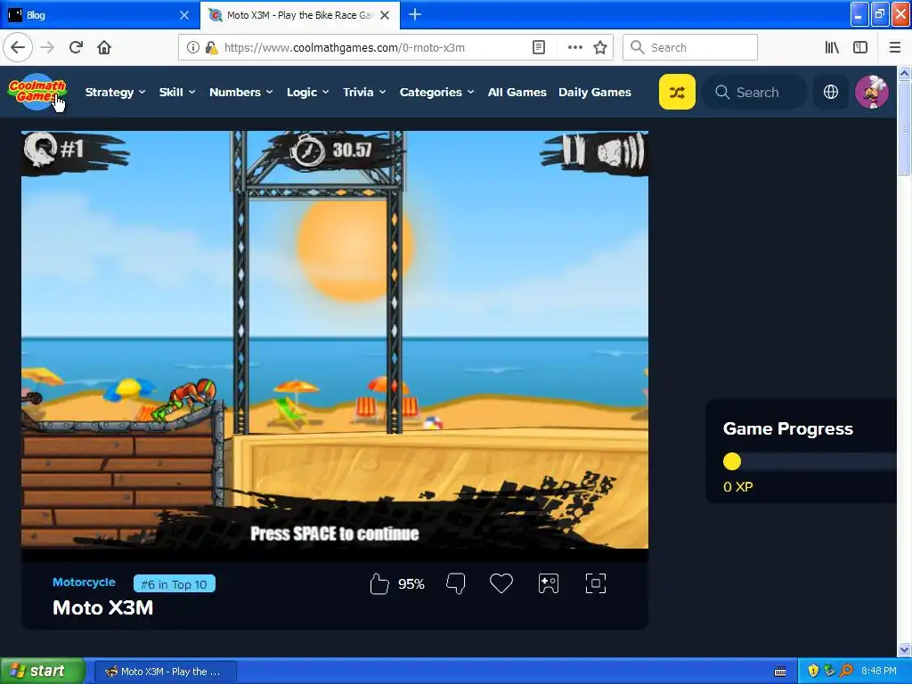Click the page vertical scrollbar thumb
The height and width of the screenshot is (684, 912).
(x=904, y=128)
